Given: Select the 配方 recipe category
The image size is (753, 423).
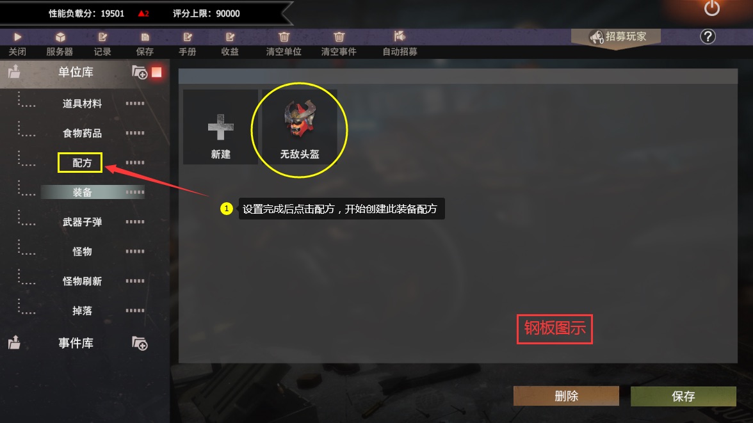Looking at the screenshot, I should 80,163.
